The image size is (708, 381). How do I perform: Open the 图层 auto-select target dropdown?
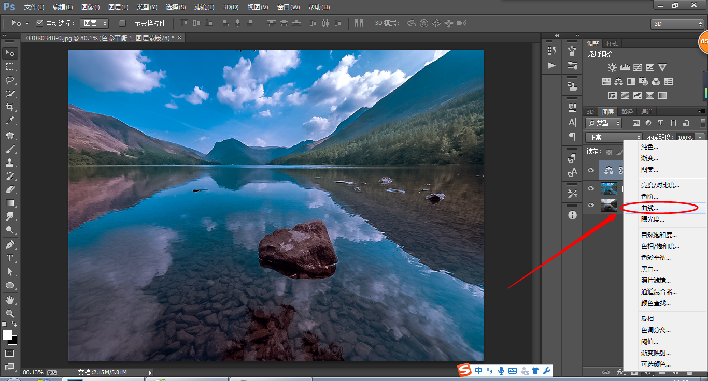tap(95, 23)
